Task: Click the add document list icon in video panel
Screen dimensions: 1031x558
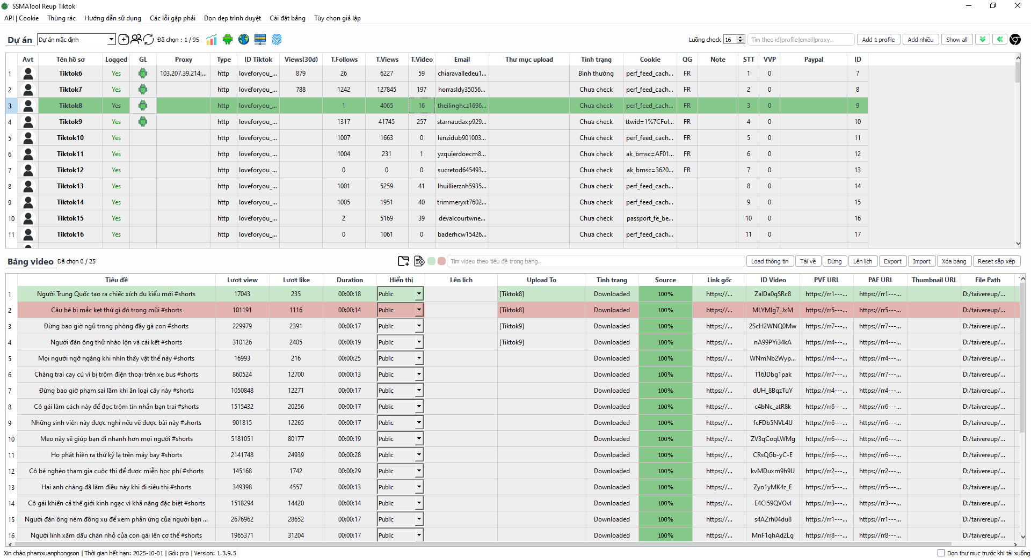Action: [x=419, y=261]
